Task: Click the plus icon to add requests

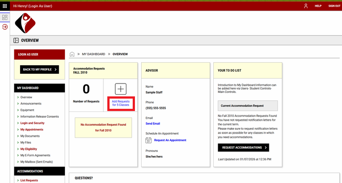Action: [x=121, y=89]
